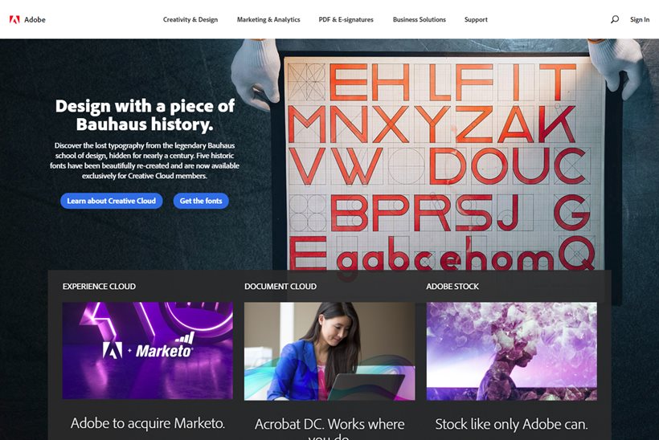The image size is (659, 440).
Task: Click the Adobe logo icon
Action: click(14, 19)
